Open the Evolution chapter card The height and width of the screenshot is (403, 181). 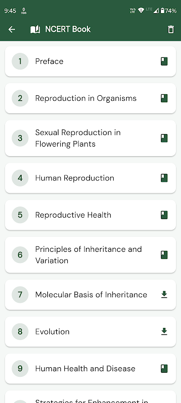point(90,331)
